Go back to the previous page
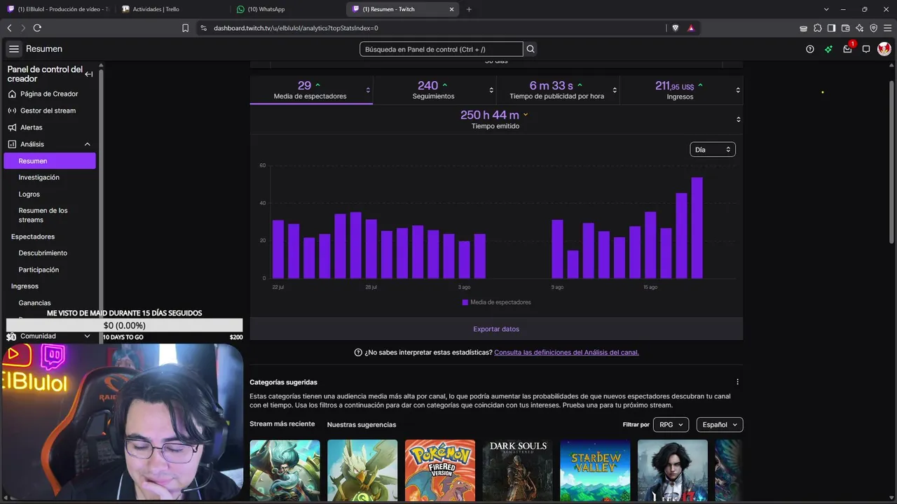This screenshot has height=504, width=897. point(9,28)
